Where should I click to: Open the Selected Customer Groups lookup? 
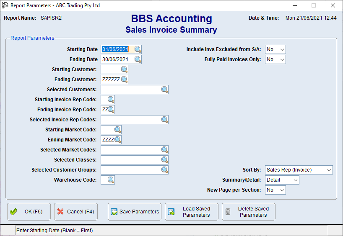164,170
